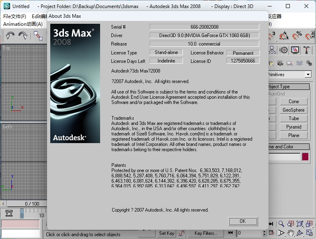Toggle the Percent Snap magnet icon
The height and width of the screenshot is (239, 316).
coord(297,36)
